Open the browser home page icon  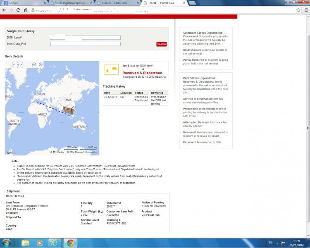coord(25,10)
